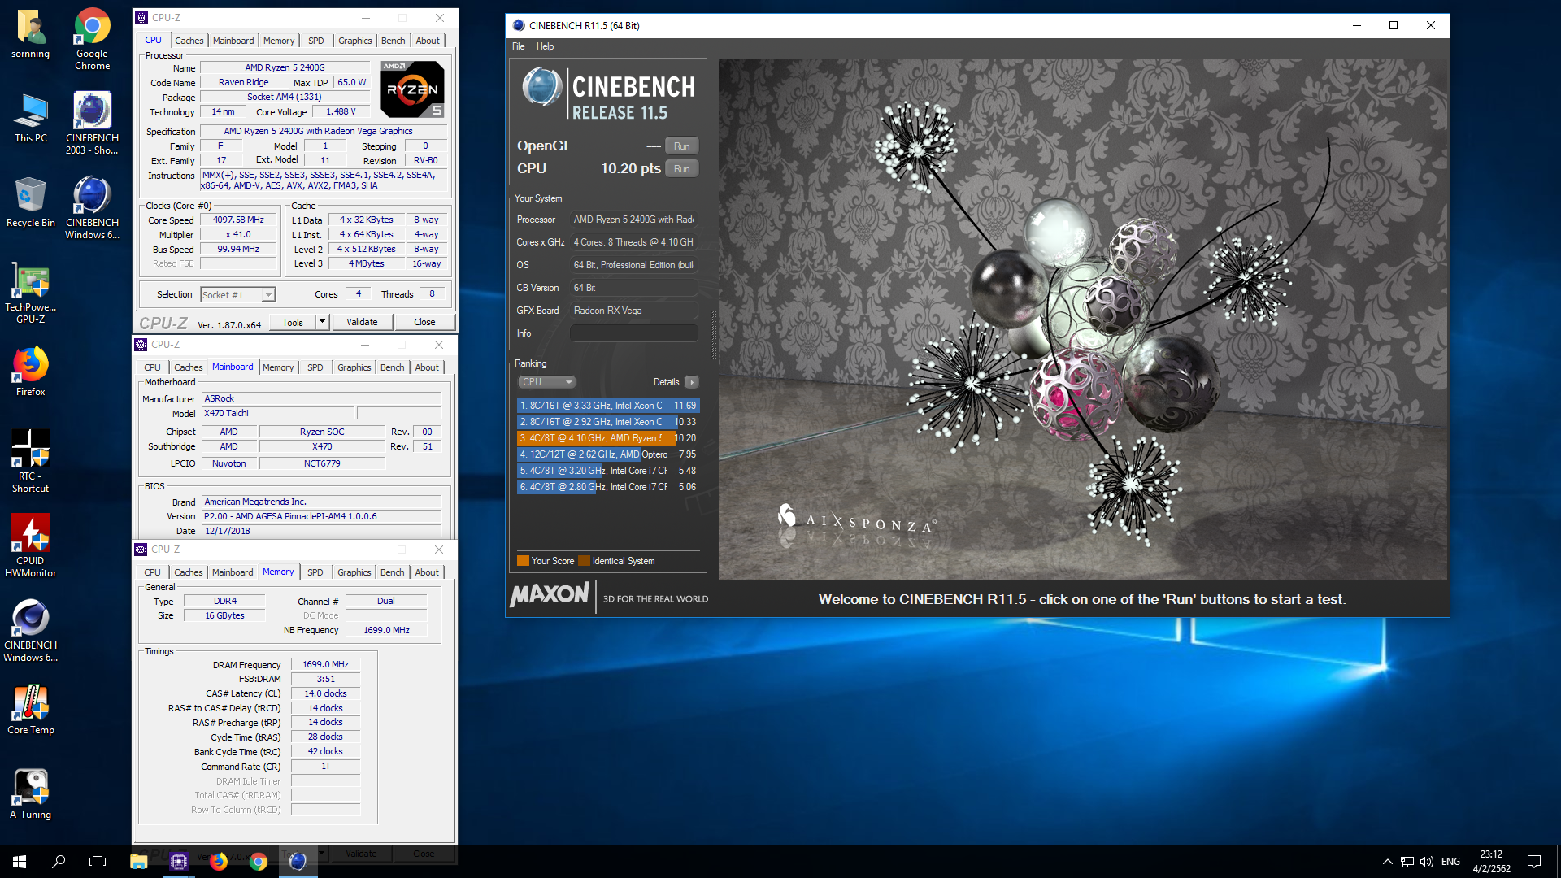Expand ranking Details arrow button
The width and height of the screenshot is (1561, 878).
tap(691, 382)
